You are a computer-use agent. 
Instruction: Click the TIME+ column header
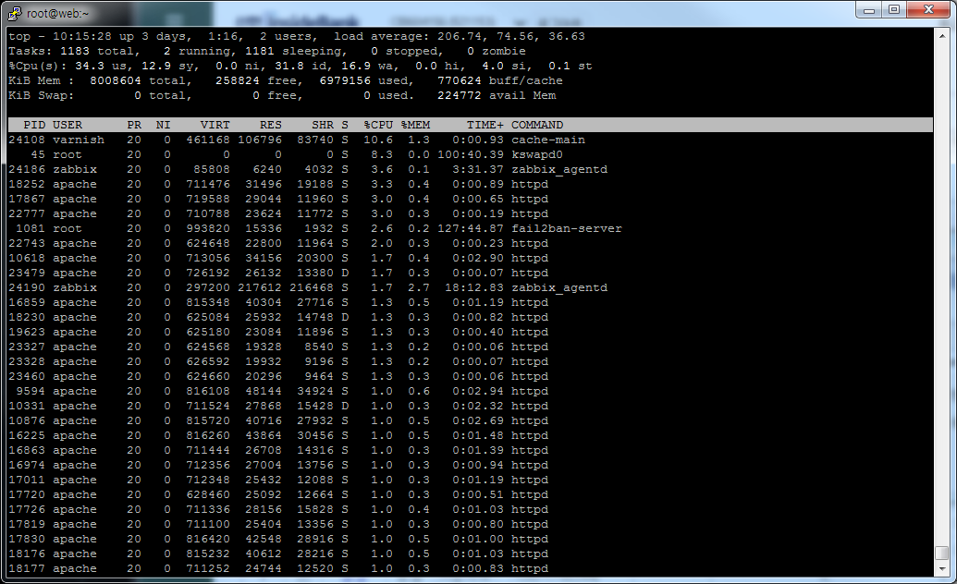point(485,125)
